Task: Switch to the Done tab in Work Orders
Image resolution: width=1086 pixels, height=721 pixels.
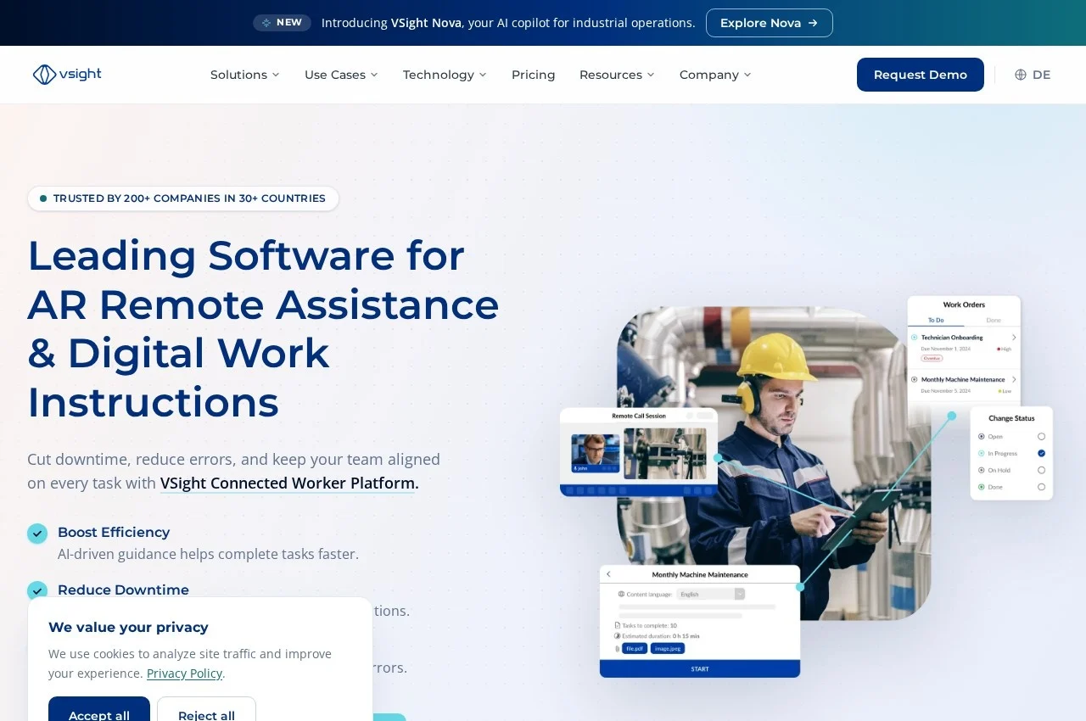Action: click(x=993, y=320)
